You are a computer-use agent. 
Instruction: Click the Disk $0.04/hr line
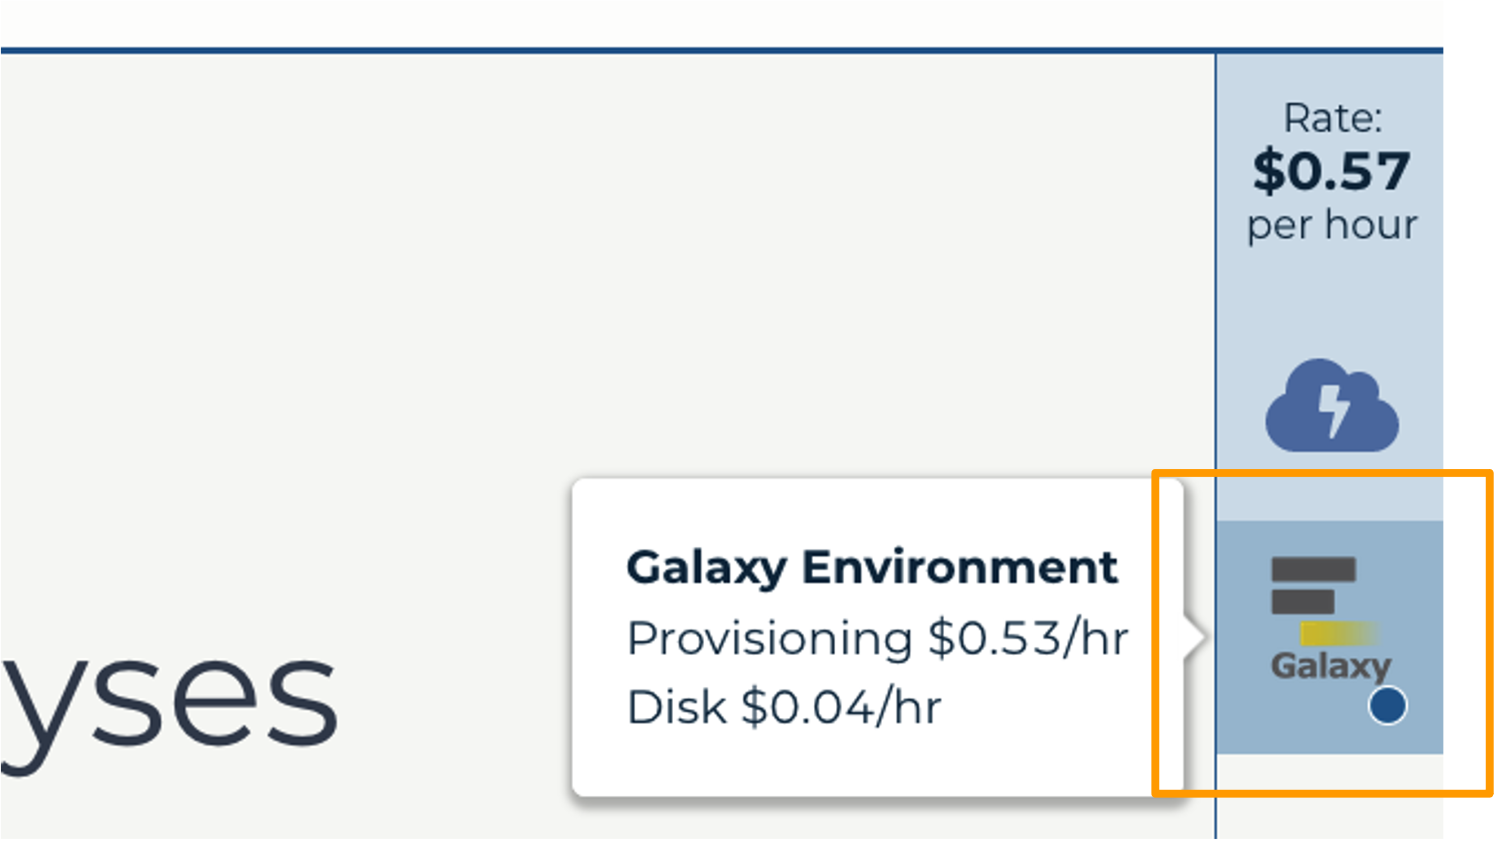[784, 707]
